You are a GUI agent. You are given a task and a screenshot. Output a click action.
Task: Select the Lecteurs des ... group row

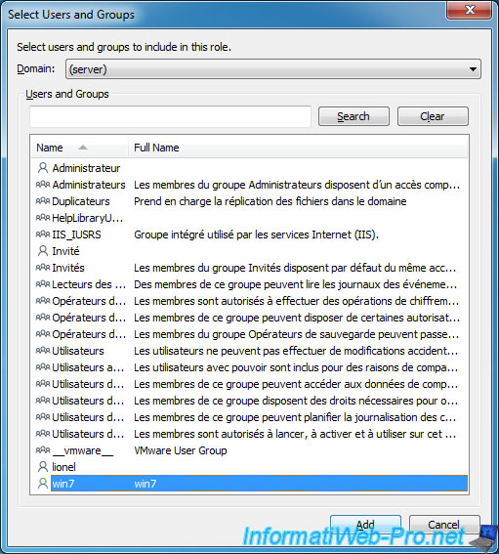tap(249, 284)
